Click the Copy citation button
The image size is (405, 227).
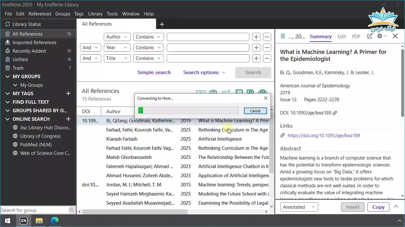coord(378,207)
